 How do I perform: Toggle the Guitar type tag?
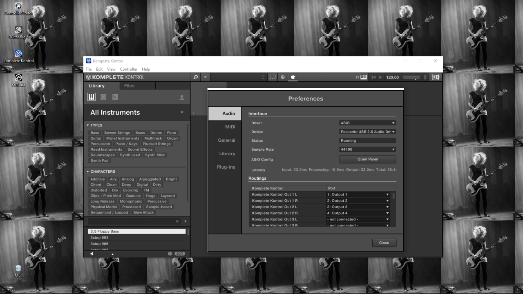96,138
